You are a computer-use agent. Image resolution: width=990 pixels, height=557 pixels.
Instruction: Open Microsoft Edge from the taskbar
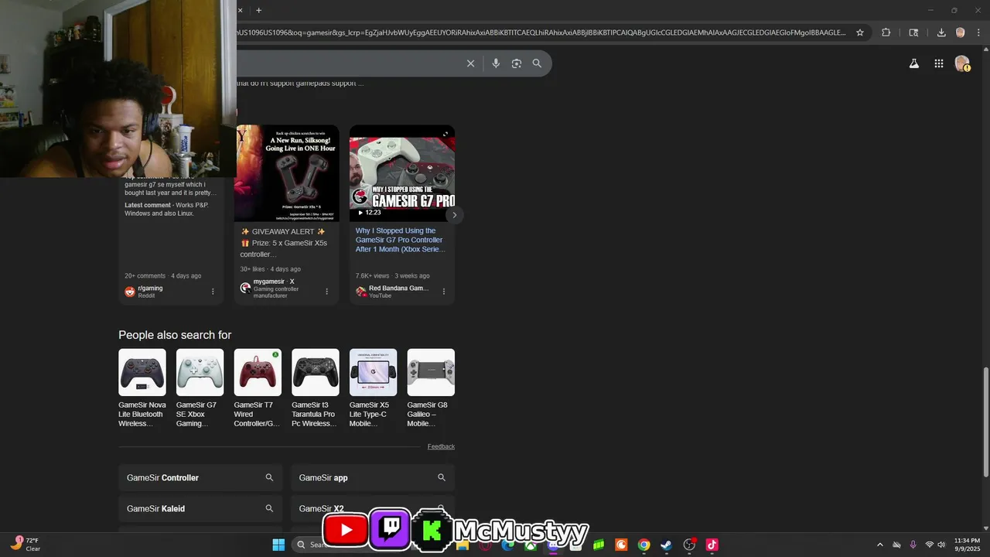coord(507,545)
